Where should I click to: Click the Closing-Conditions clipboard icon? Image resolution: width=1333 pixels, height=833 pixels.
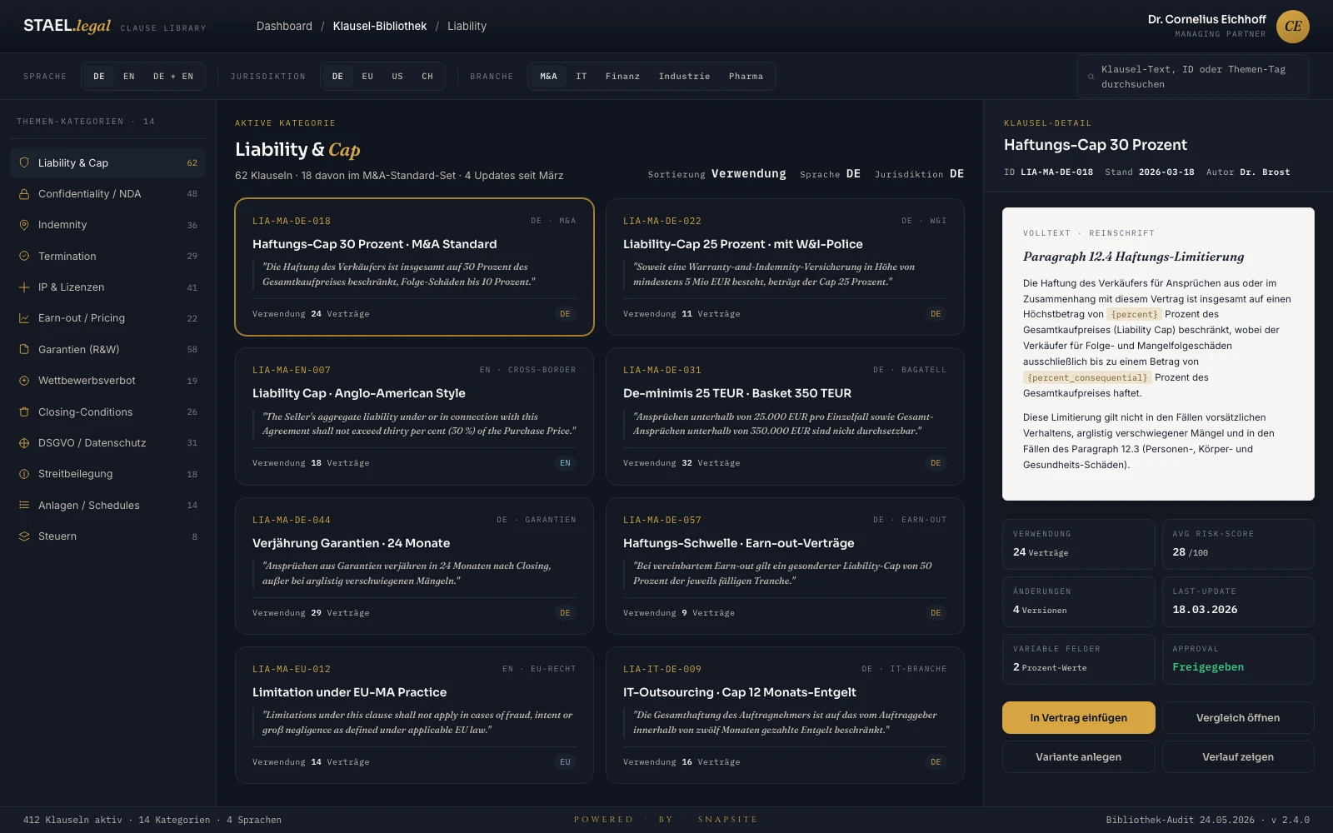pos(24,412)
